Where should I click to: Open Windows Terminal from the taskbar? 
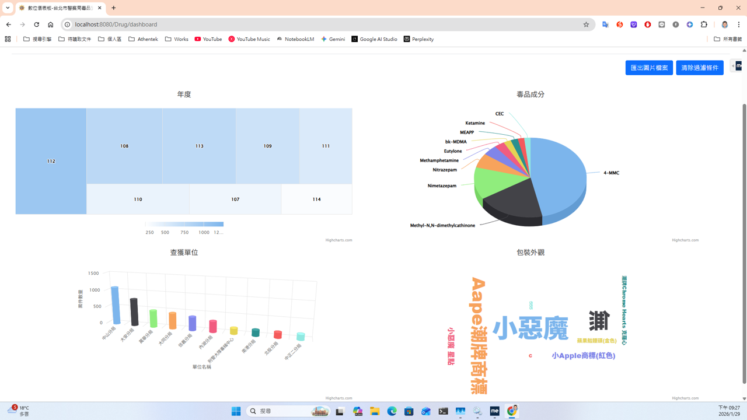point(443,411)
